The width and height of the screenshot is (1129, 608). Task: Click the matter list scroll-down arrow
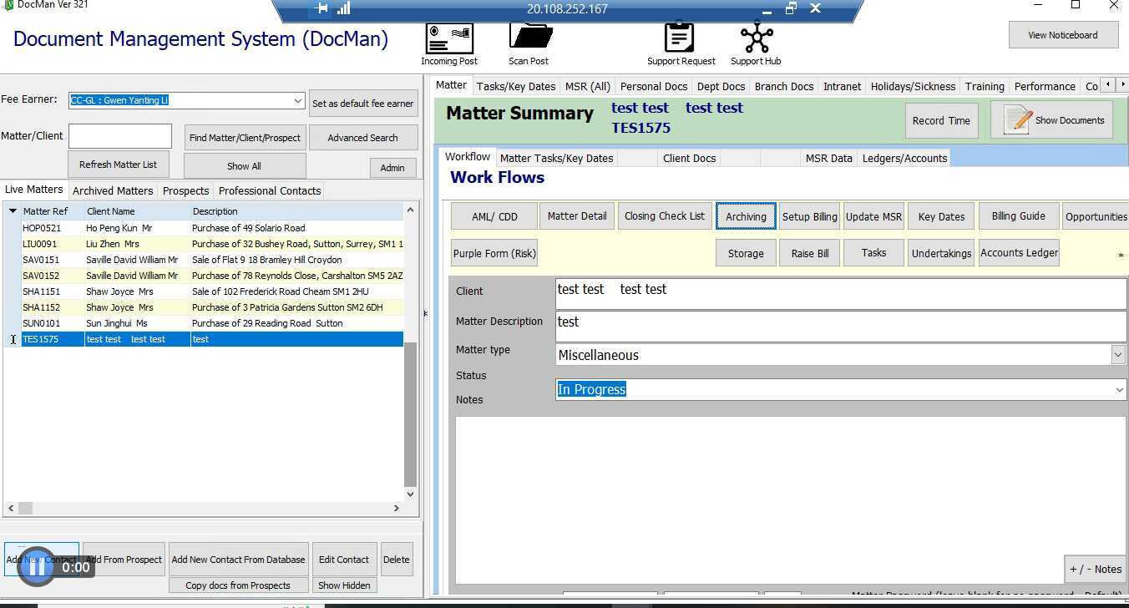point(410,494)
